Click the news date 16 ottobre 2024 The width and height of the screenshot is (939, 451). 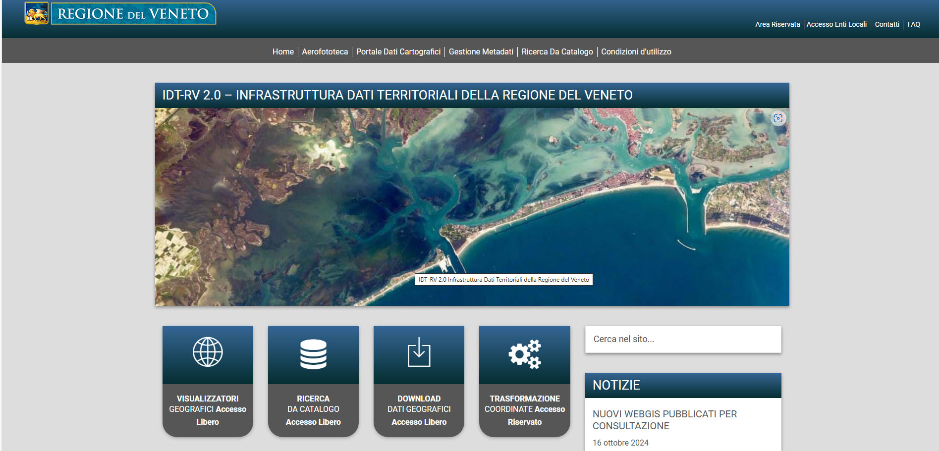620,443
